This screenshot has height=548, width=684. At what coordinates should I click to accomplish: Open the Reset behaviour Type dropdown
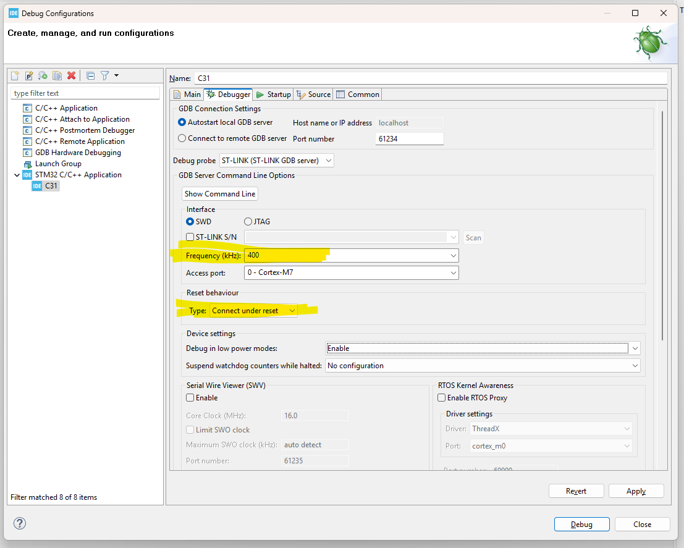pos(292,310)
